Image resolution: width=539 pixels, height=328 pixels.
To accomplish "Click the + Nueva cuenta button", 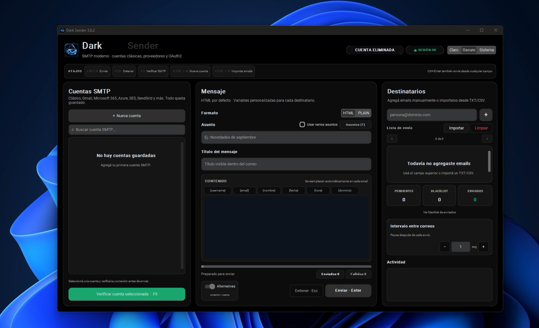I will [127, 116].
